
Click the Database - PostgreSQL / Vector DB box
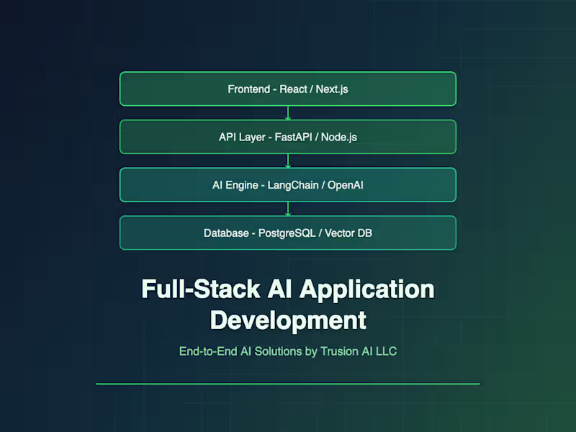click(x=288, y=233)
